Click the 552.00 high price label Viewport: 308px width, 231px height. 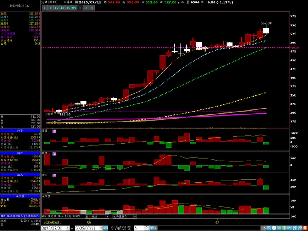(266, 23)
